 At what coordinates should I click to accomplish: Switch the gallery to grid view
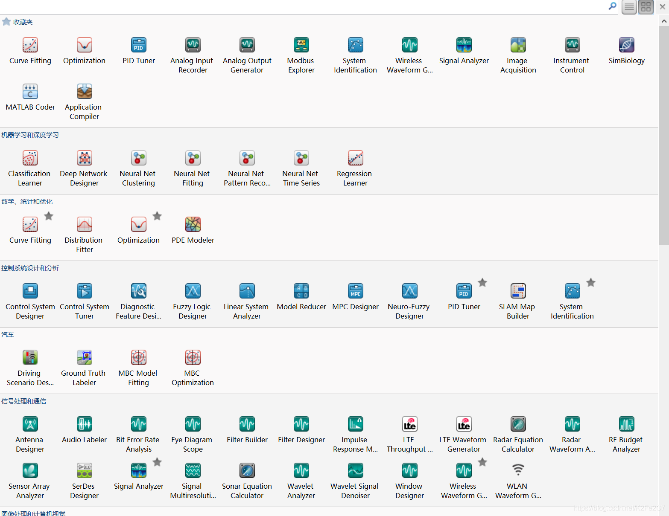tap(646, 7)
